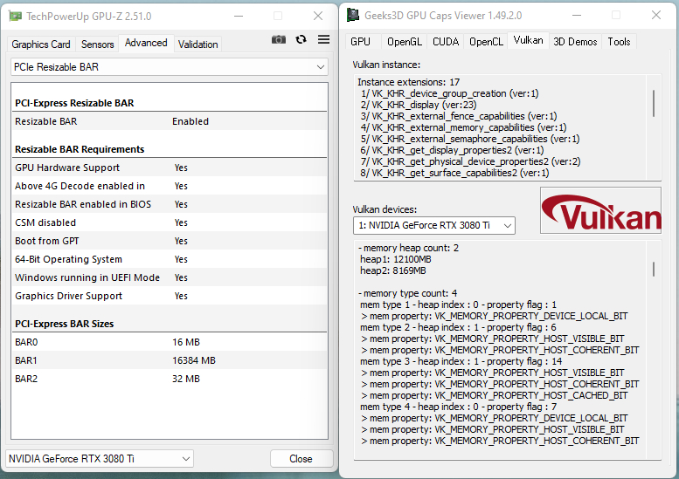The image size is (679, 479).
Task: Select the 'CSM disabled' row
Action: click(170, 222)
